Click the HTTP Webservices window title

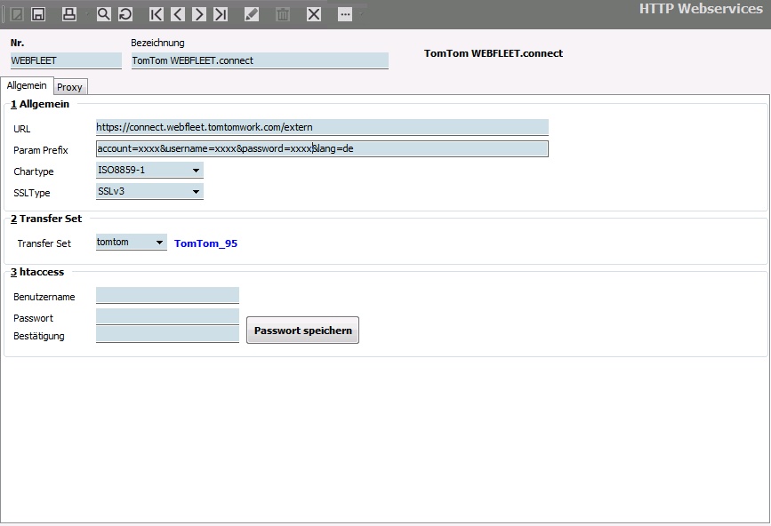(x=701, y=9)
